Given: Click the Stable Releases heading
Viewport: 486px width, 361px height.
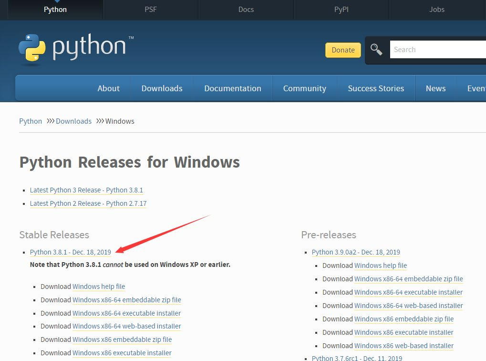Looking at the screenshot, I should pyautogui.click(x=54, y=234).
